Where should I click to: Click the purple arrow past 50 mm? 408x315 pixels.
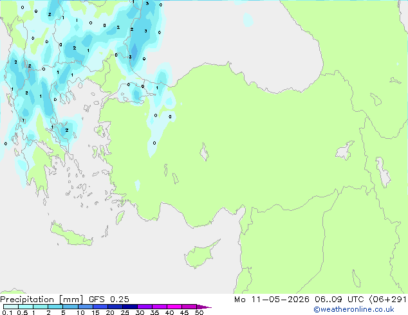(204, 307)
